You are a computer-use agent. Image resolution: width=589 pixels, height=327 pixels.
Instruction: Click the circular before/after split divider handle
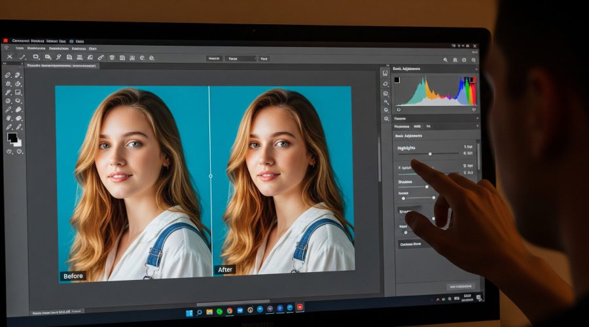point(211,176)
